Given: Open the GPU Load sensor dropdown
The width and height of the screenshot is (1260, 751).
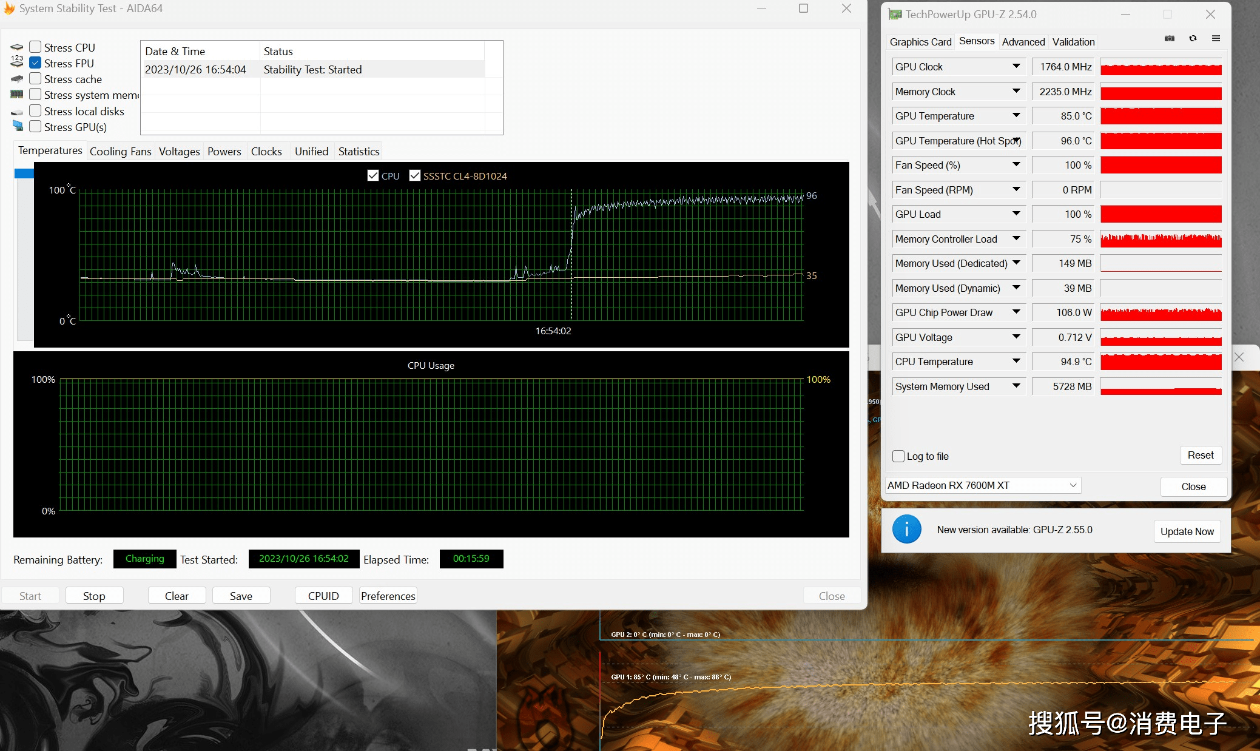Looking at the screenshot, I should click(1016, 214).
